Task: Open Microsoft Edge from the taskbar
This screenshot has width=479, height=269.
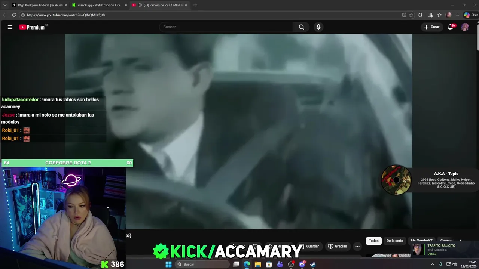Action: (247, 264)
